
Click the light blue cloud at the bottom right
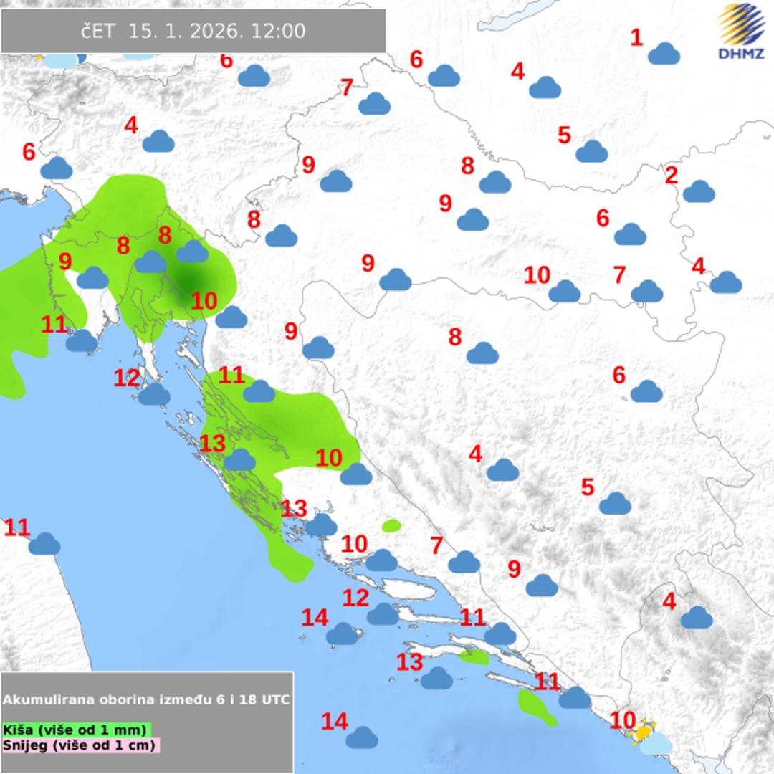656,745
